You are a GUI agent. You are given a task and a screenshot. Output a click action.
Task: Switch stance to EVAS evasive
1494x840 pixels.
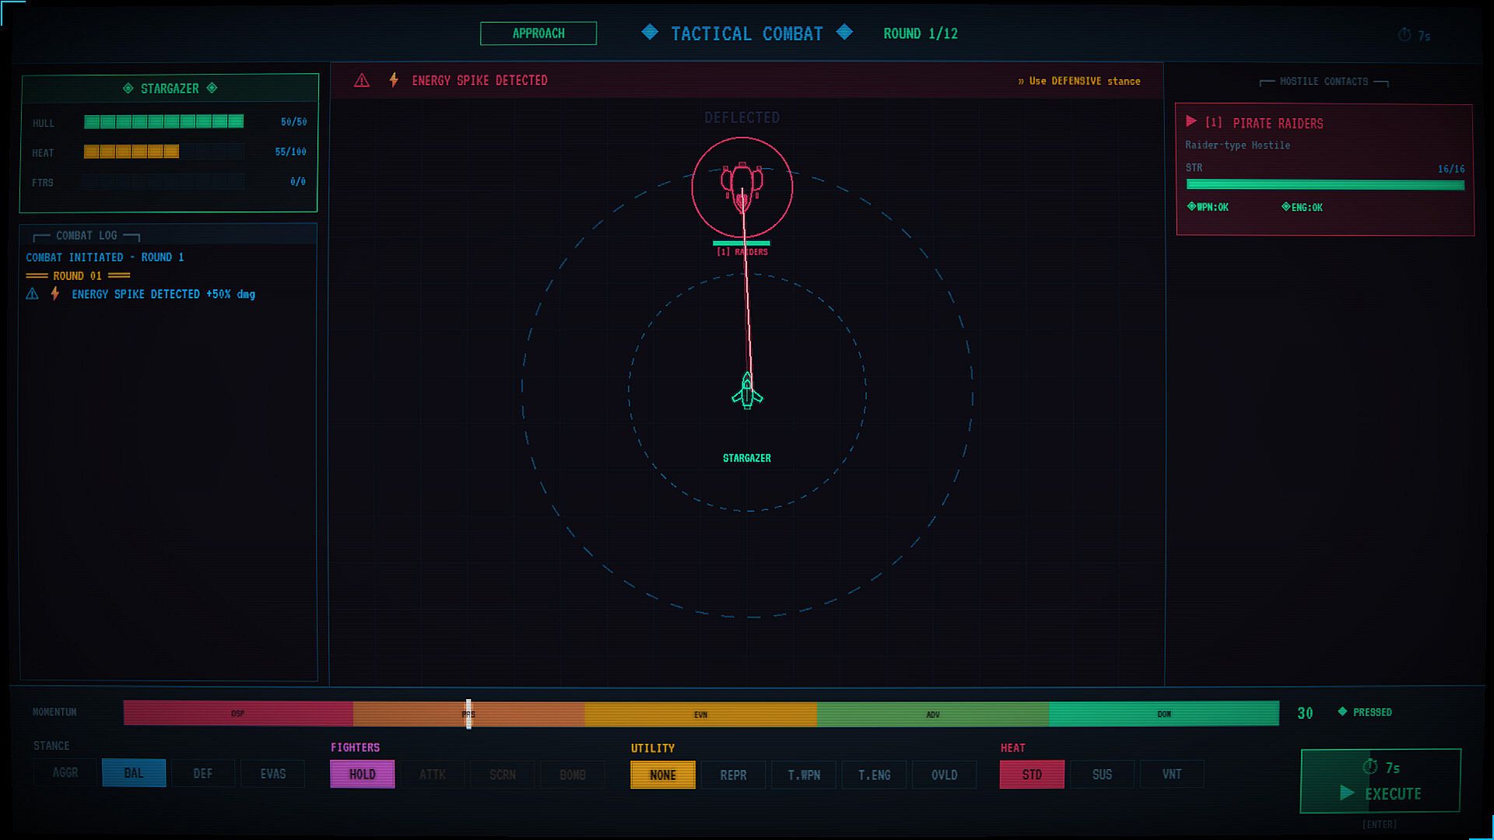[x=272, y=774]
